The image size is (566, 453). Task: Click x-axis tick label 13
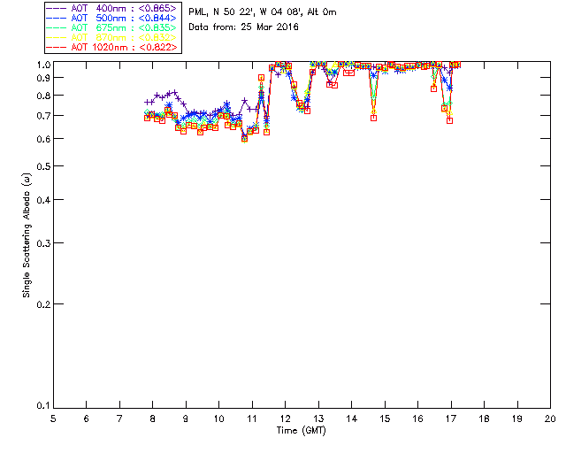coord(318,418)
